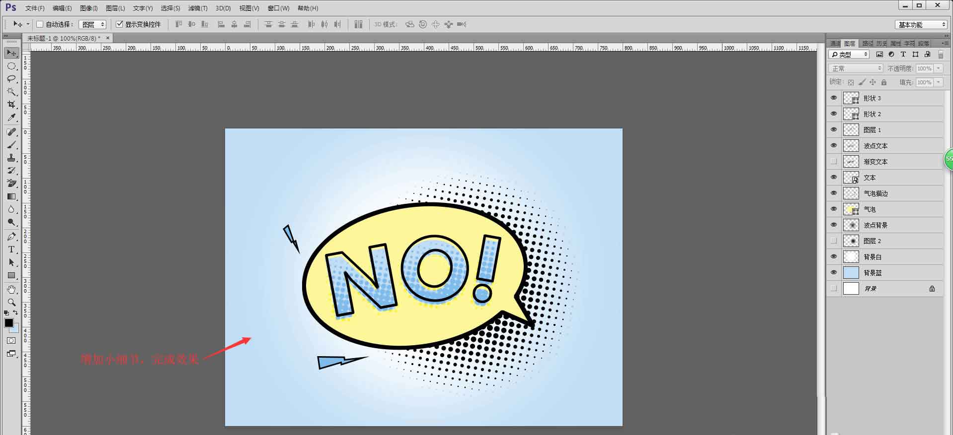Select the Elliptical Marquee tool
This screenshot has height=435, width=953.
[11, 66]
